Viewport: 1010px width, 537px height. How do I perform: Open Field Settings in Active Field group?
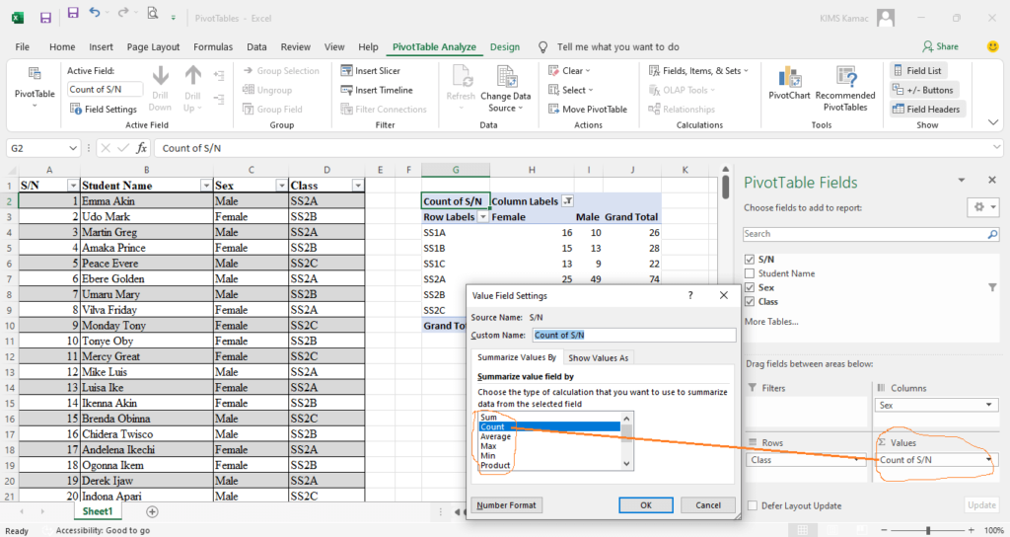coord(103,109)
